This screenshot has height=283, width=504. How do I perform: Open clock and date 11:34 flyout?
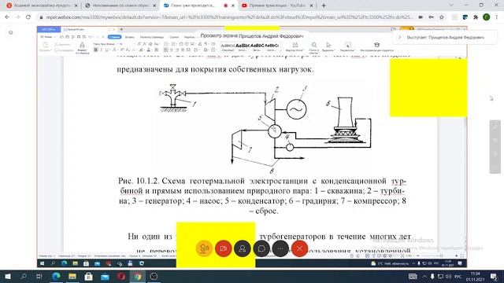tap(475, 276)
